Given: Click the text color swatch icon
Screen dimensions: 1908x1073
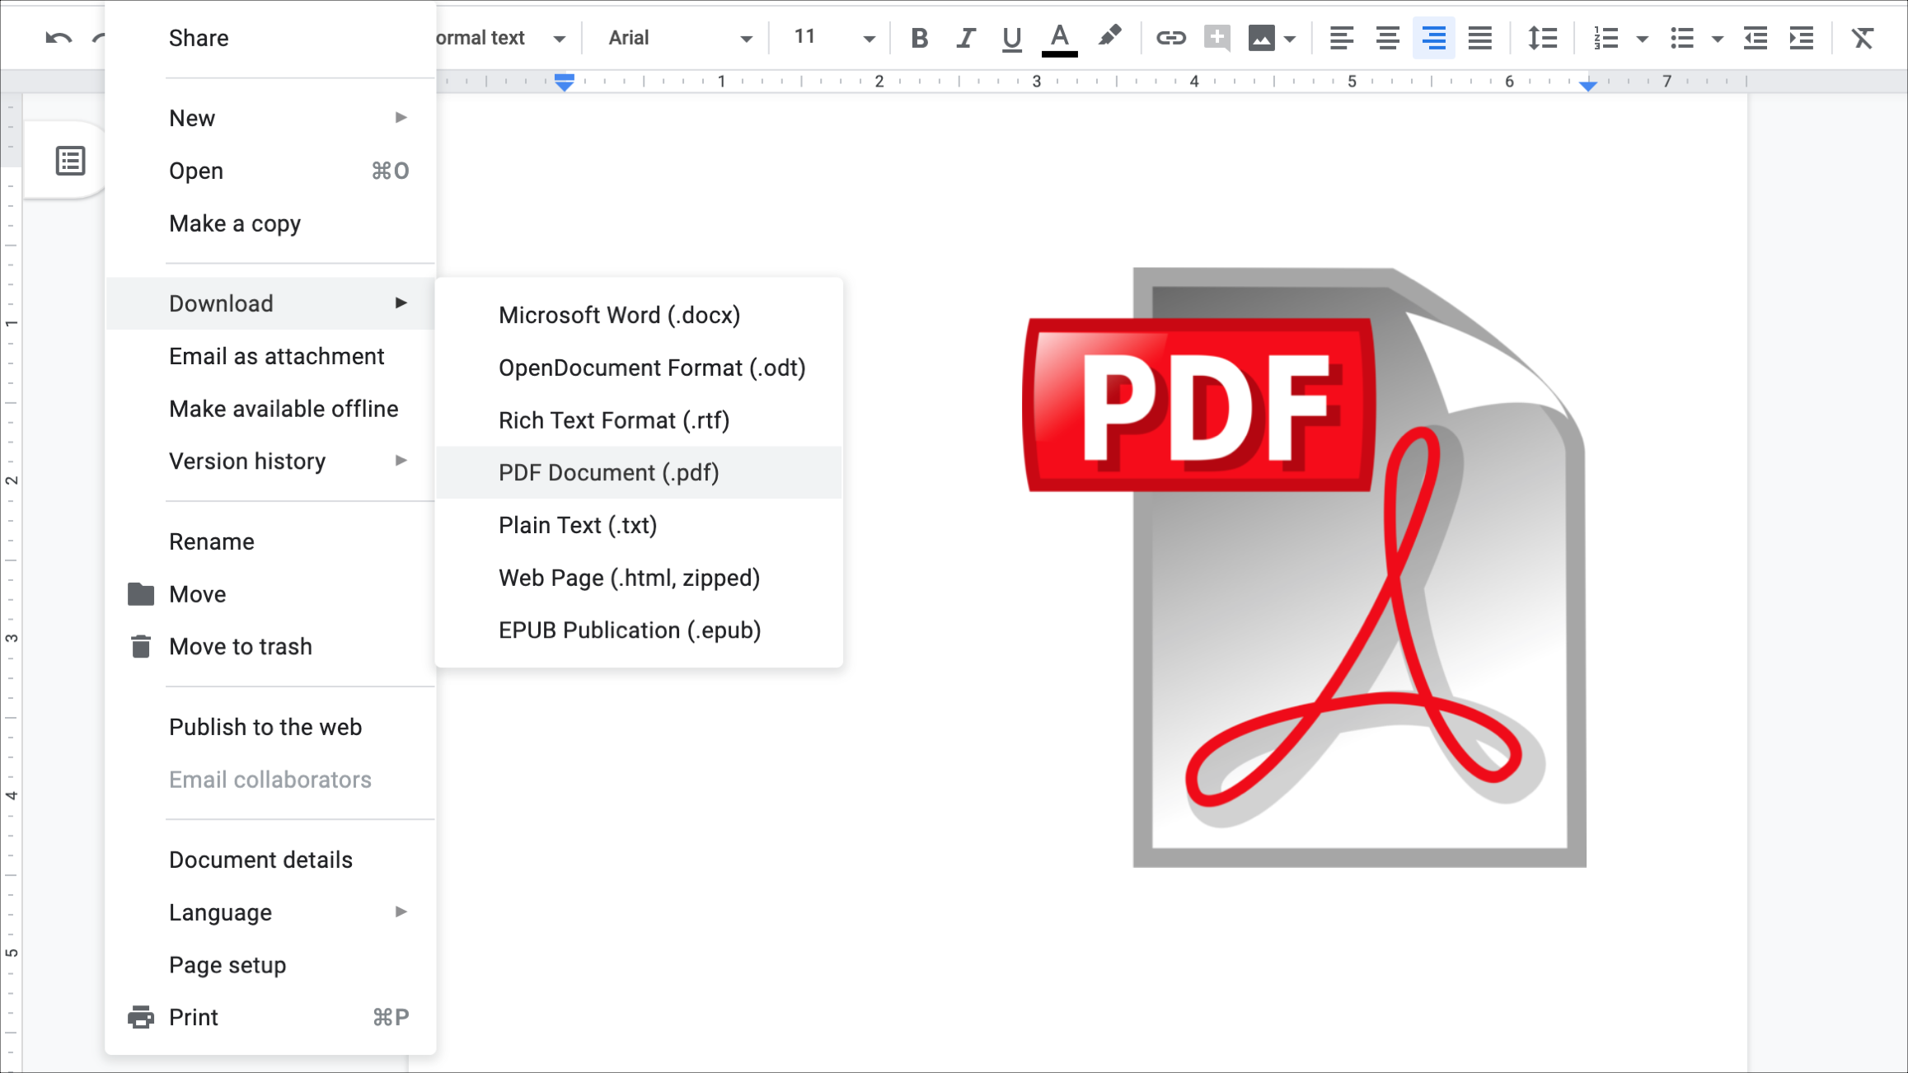Looking at the screenshot, I should (x=1059, y=37).
